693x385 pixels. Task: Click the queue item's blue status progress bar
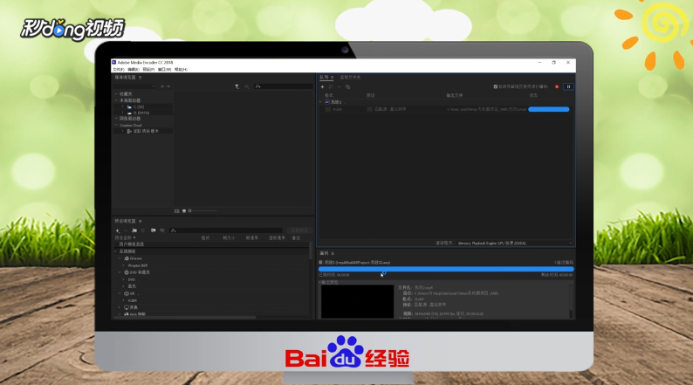click(549, 109)
